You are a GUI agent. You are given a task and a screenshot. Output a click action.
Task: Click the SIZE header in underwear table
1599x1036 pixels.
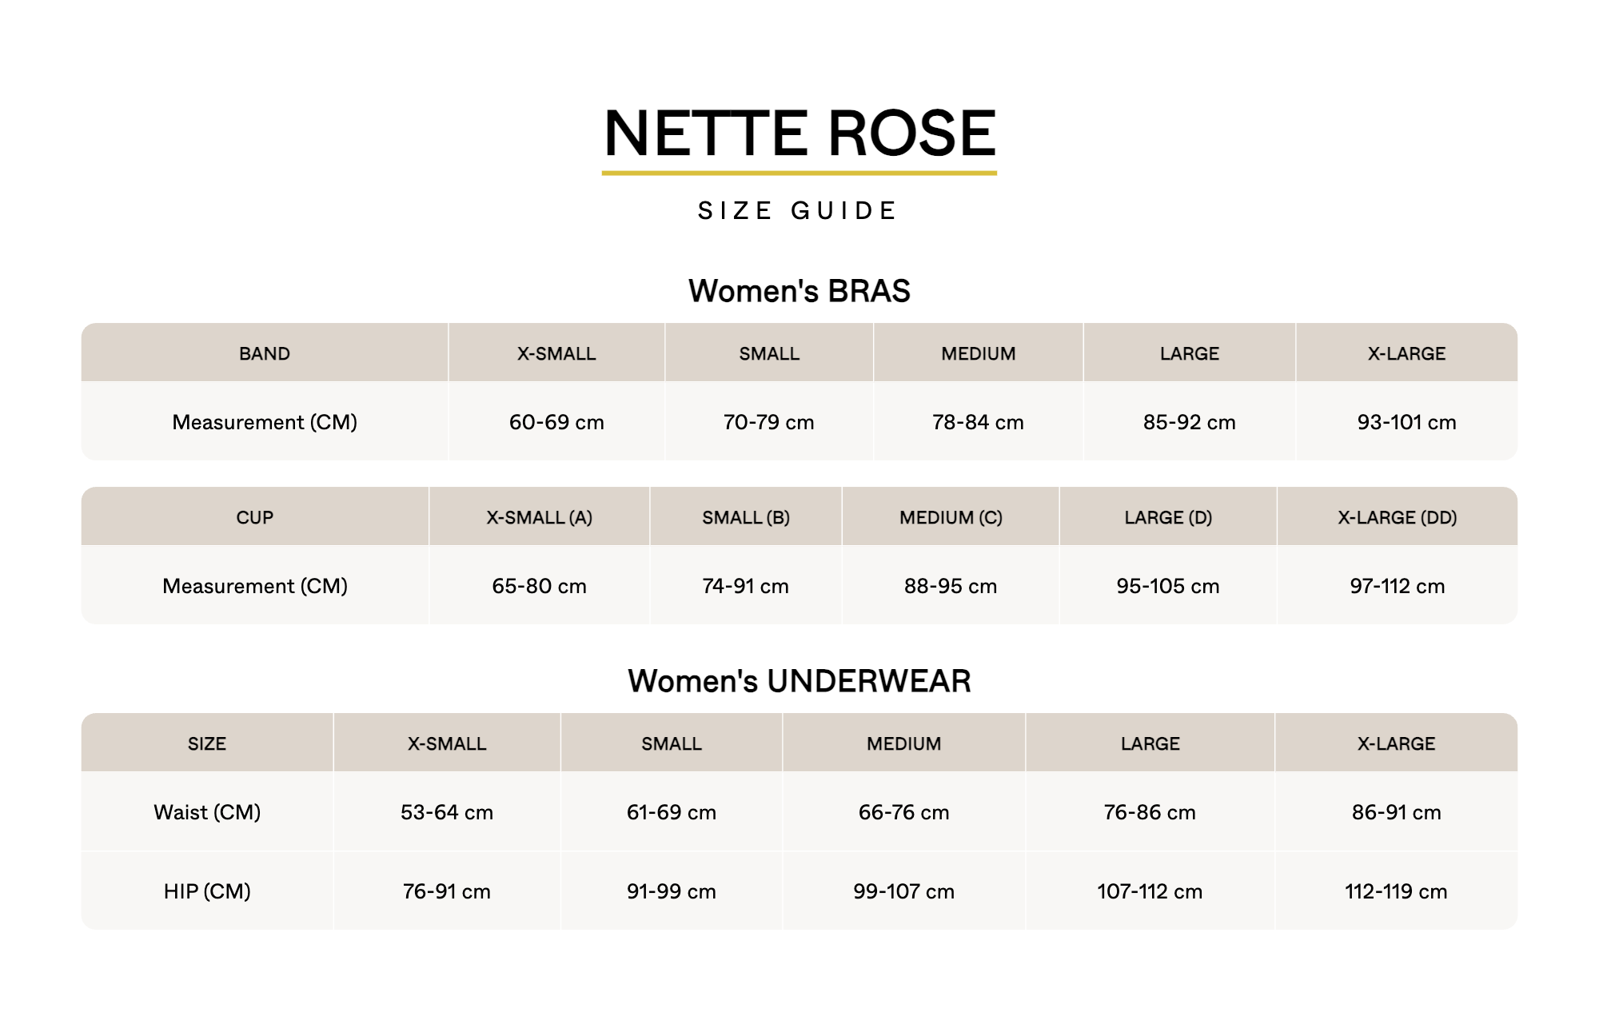click(207, 743)
